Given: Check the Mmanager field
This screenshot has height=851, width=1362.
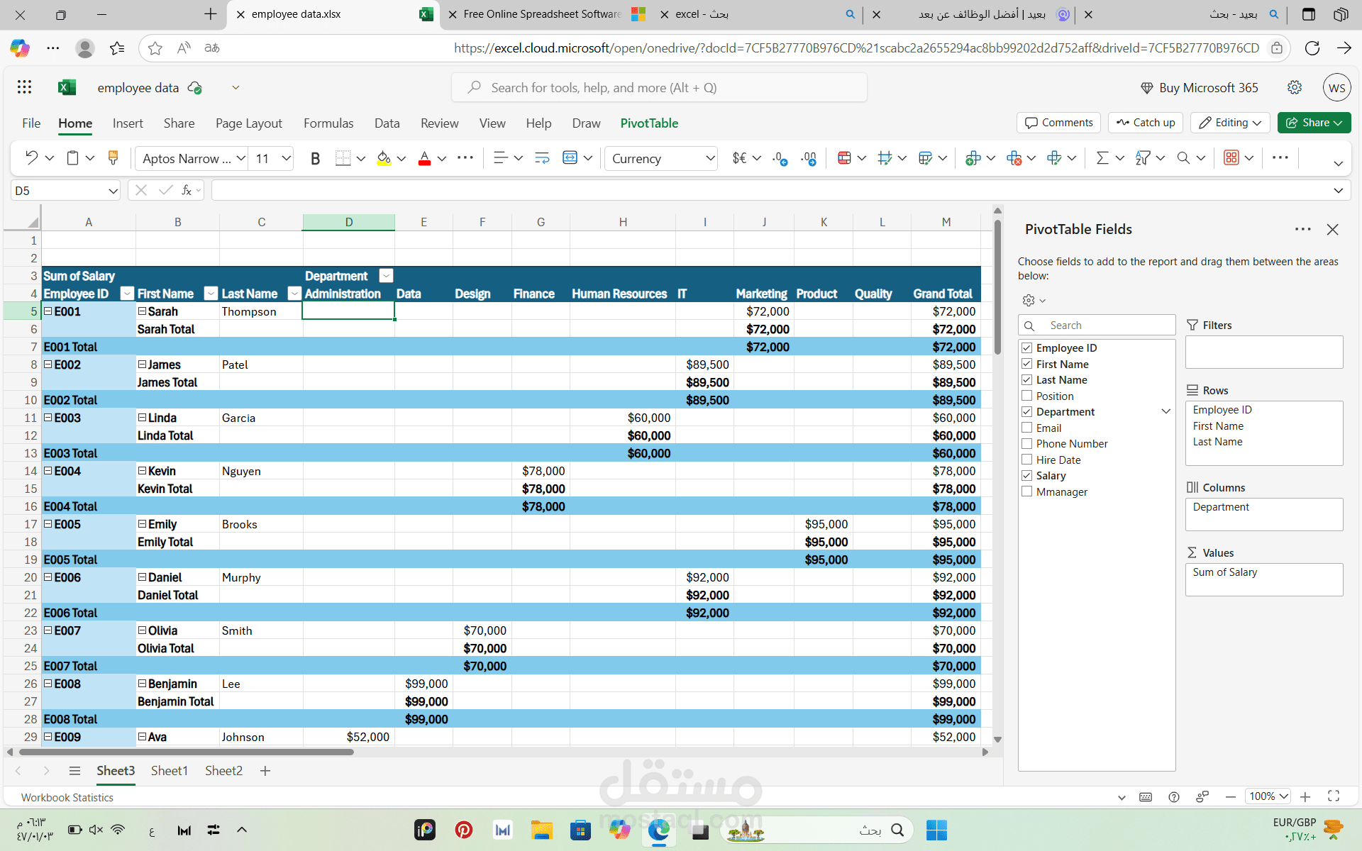Looking at the screenshot, I should coord(1026,491).
